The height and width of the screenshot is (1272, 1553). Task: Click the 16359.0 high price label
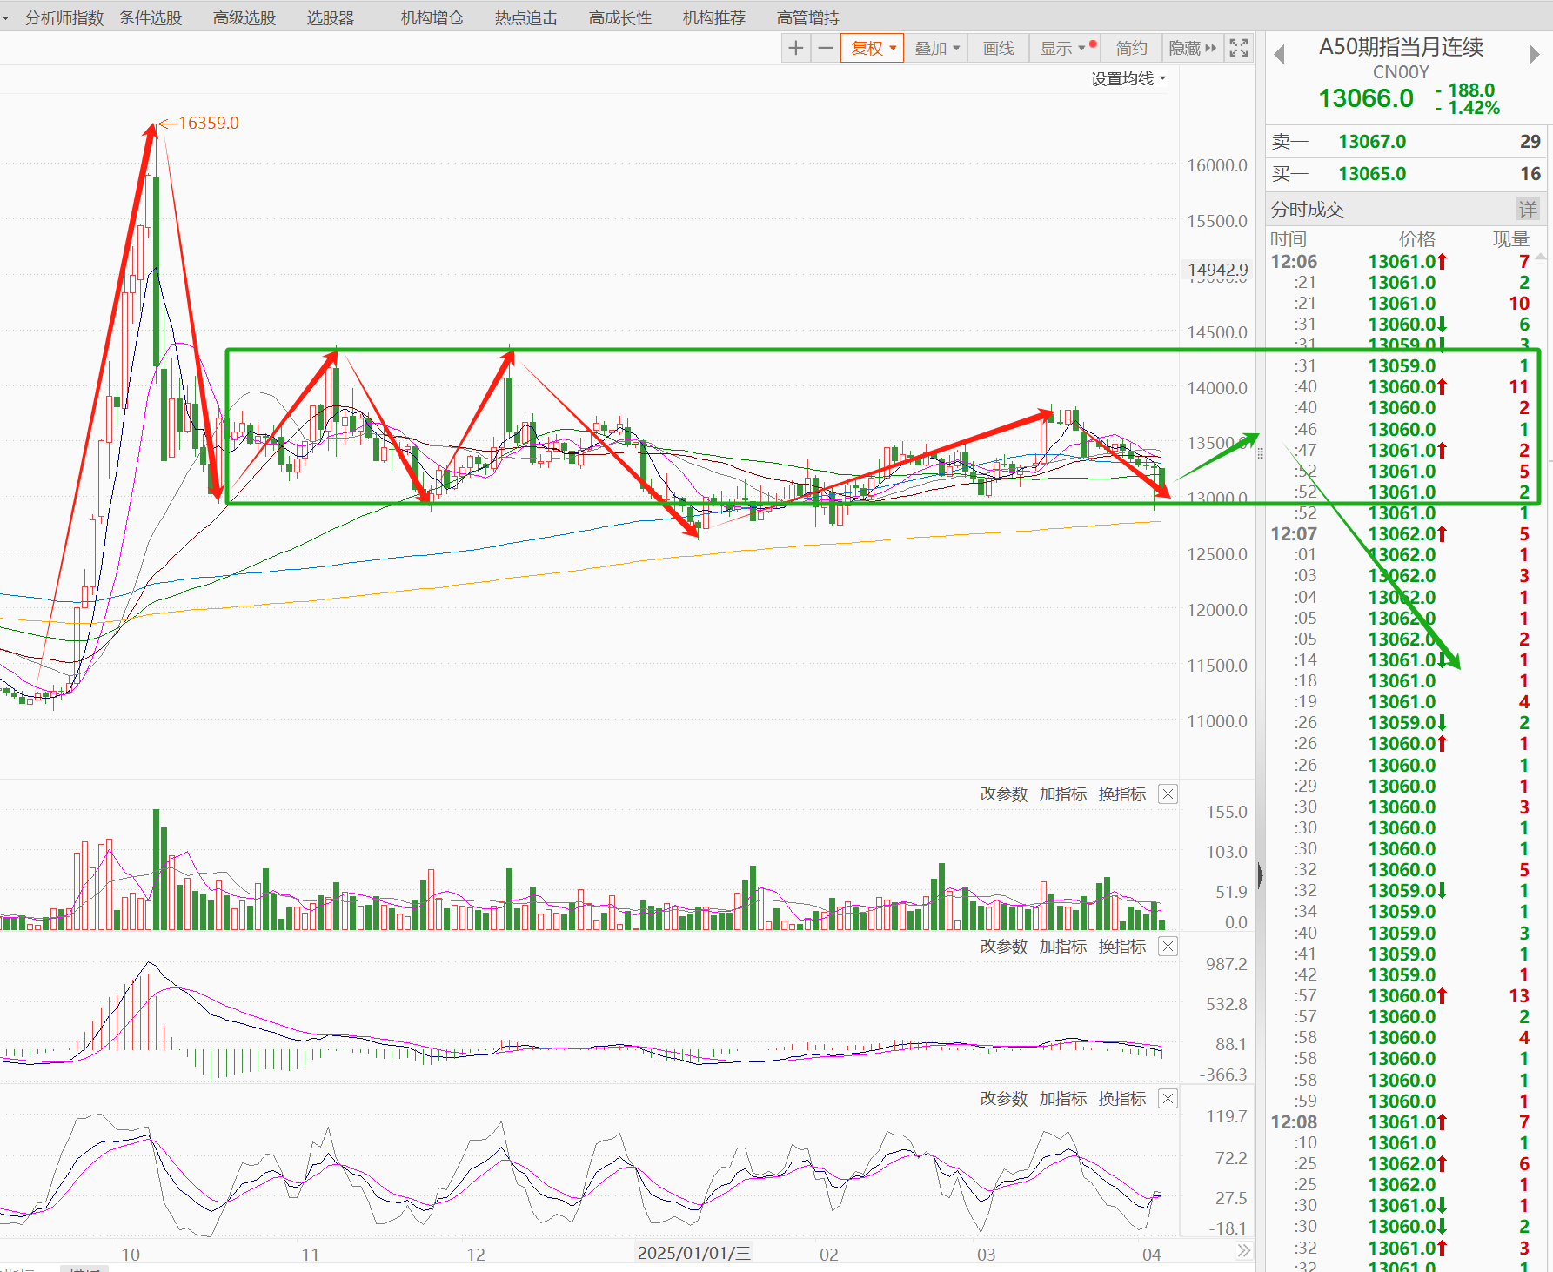pyautogui.click(x=208, y=124)
